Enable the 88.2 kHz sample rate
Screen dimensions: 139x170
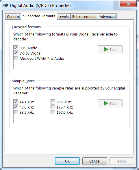click(16, 112)
